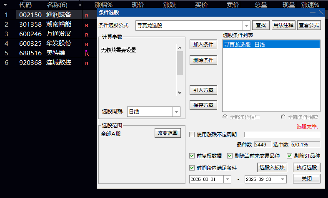The width and height of the screenshot is (328, 198).
Task: Click stock name 奥特维
Action: pyautogui.click(x=56, y=53)
